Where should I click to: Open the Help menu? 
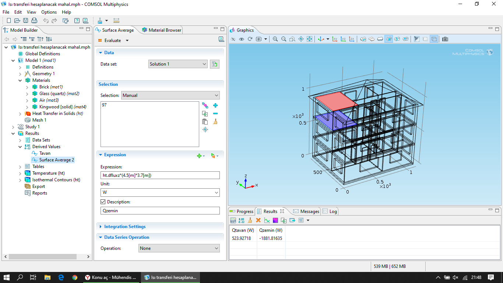click(66, 12)
